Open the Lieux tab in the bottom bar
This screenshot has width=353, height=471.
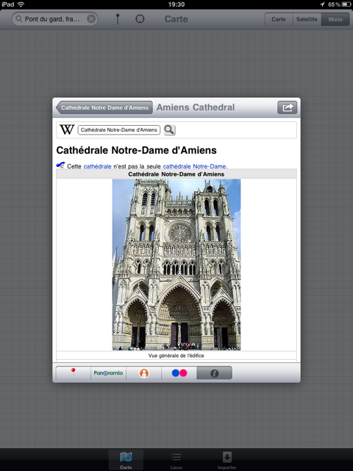coord(176,461)
